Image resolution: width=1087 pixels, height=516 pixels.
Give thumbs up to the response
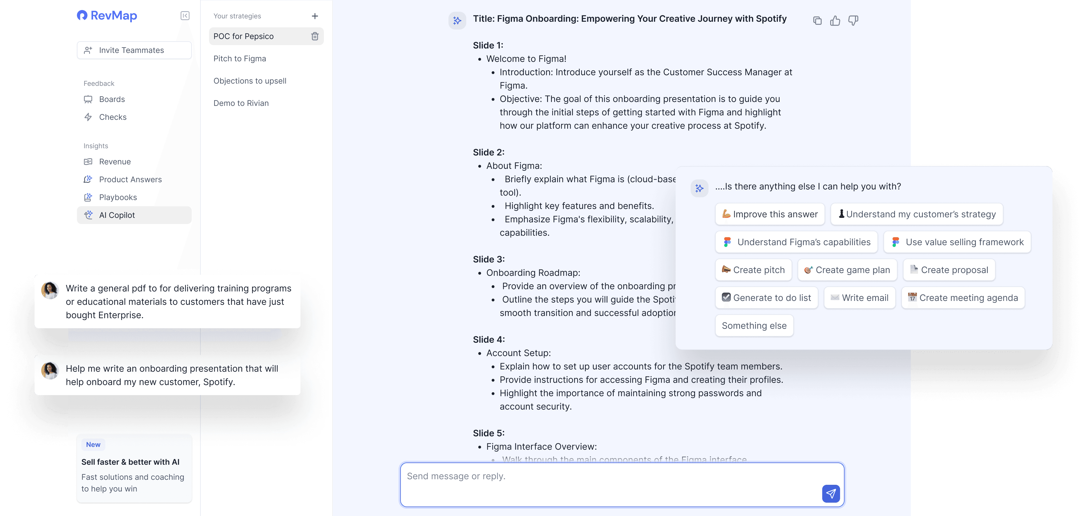[835, 20]
